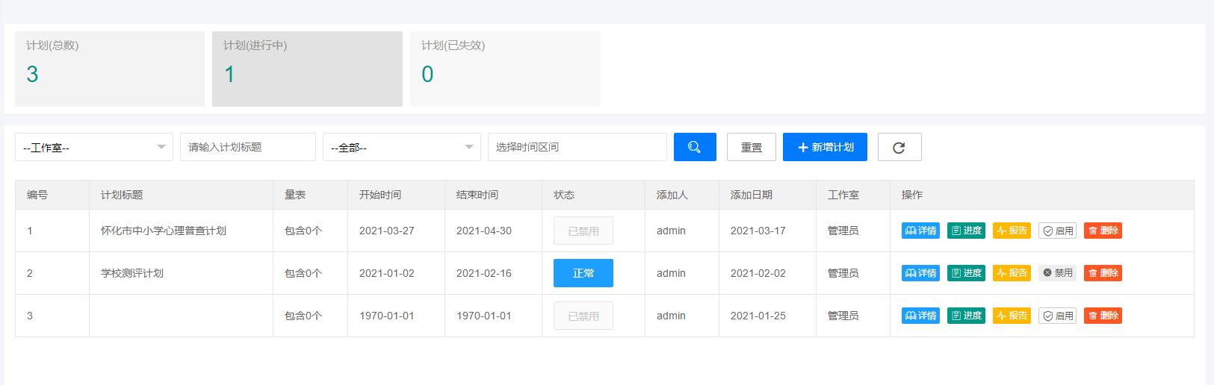Focus the 请输入计划标题 input field
The image size is (1214, 385).
[248, 147]
